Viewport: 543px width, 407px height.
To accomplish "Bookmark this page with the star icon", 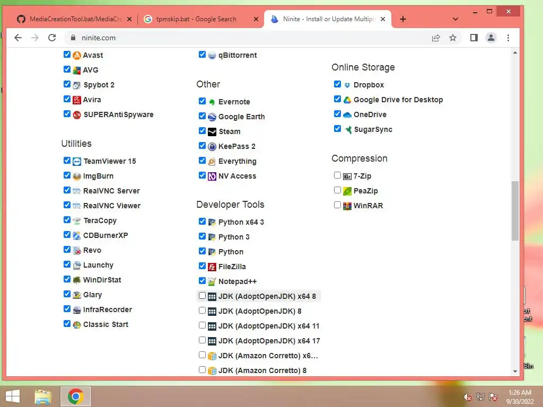I will [453, 38].
